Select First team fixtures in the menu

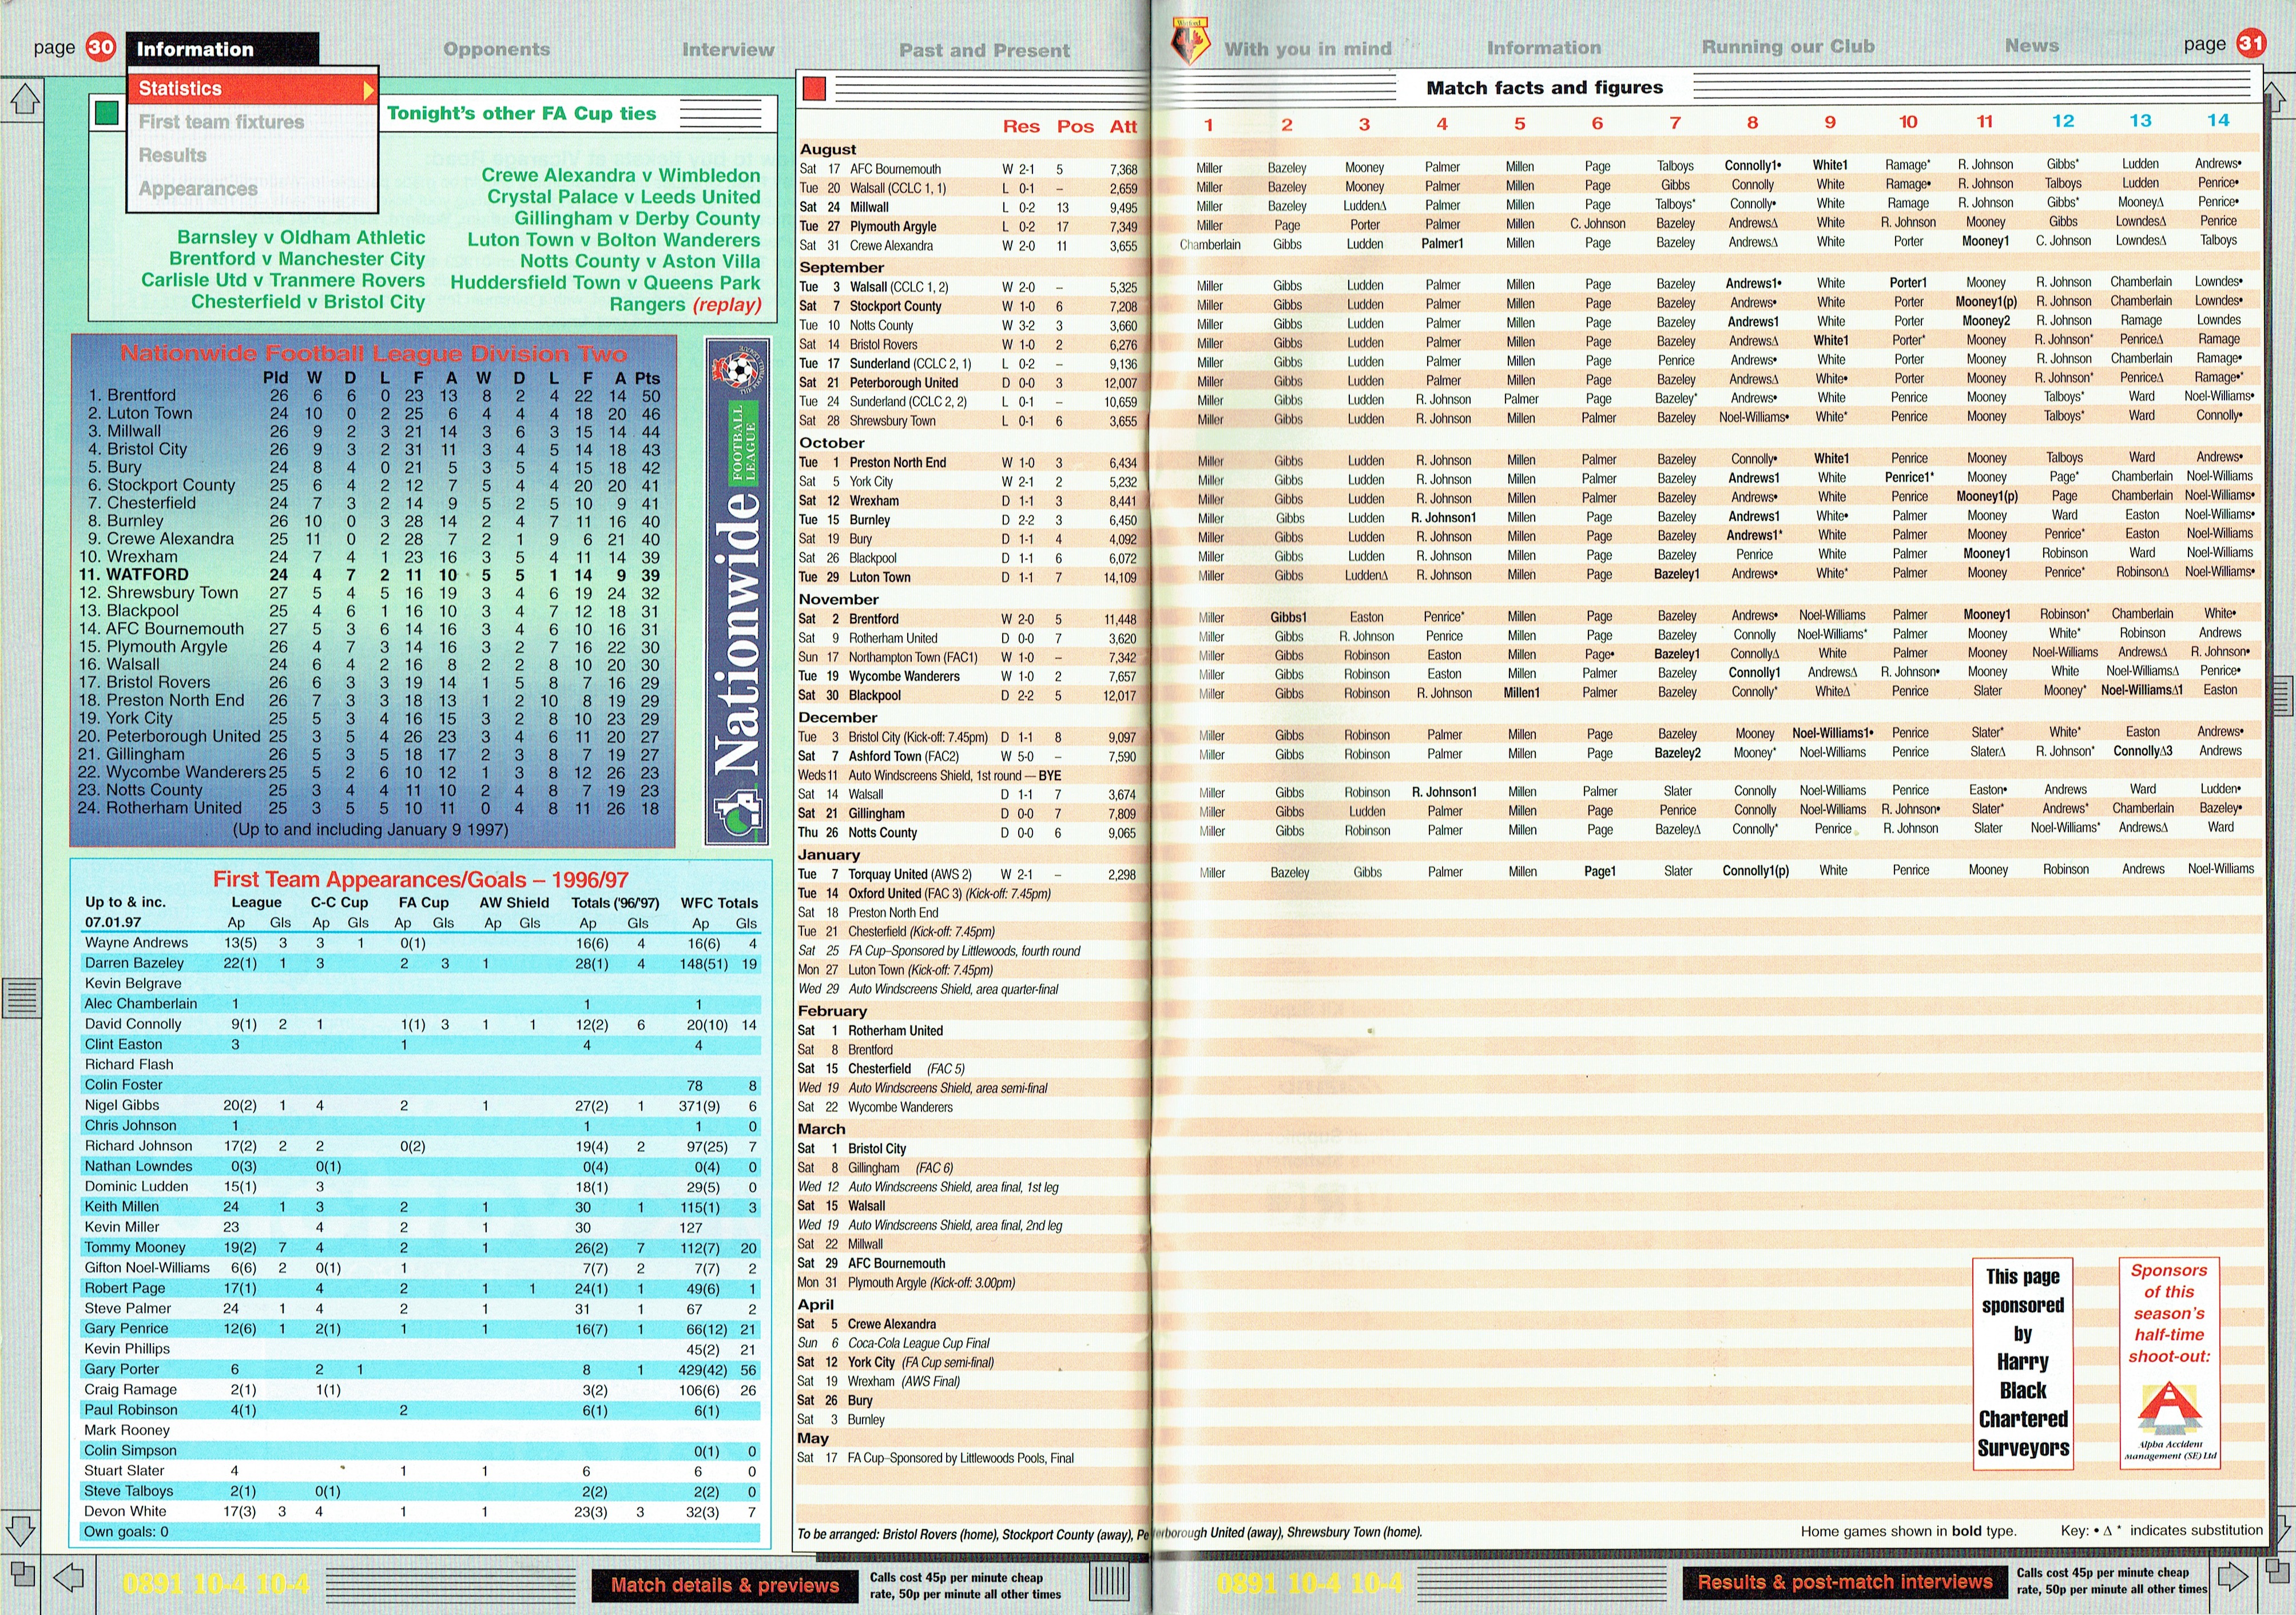[221, 122]
